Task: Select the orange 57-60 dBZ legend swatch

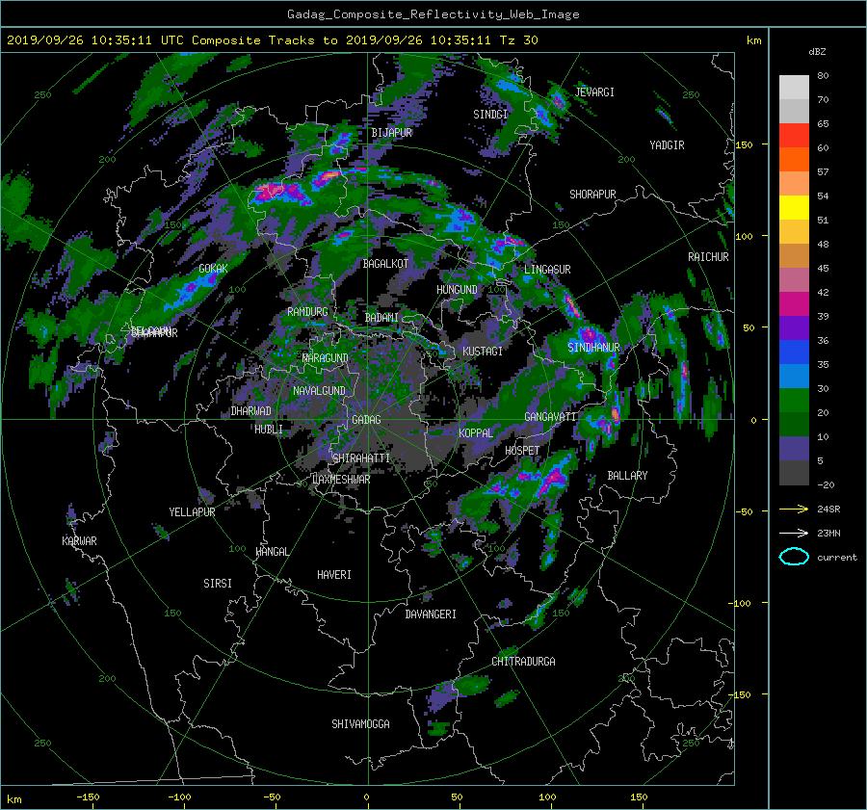Action: click(x=794, y=159)
